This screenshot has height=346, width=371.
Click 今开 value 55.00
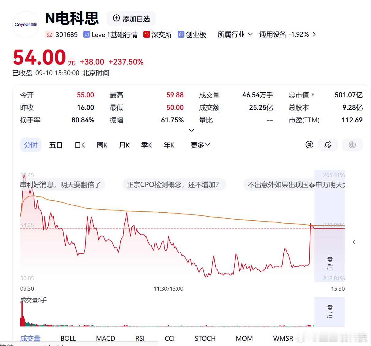tap(85, 95)
